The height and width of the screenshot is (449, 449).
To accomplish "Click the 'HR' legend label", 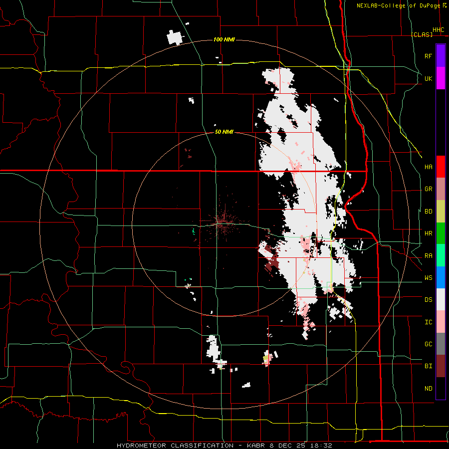I will click(429, 233).
